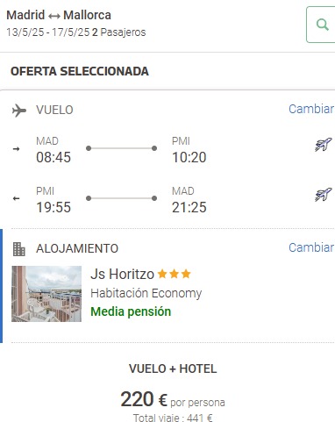Click the airline logo on return flight
335x422 pixels.
[324, 195]
